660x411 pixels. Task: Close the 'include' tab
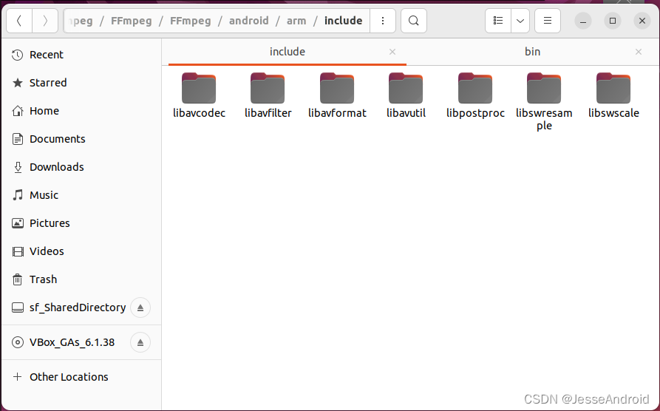tap(392, 52)
